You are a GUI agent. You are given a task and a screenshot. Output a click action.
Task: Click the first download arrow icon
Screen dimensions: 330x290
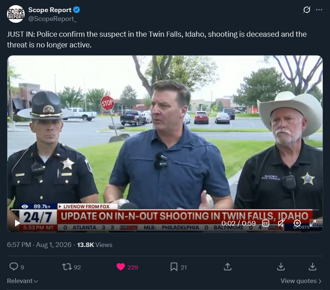[281, 267]
